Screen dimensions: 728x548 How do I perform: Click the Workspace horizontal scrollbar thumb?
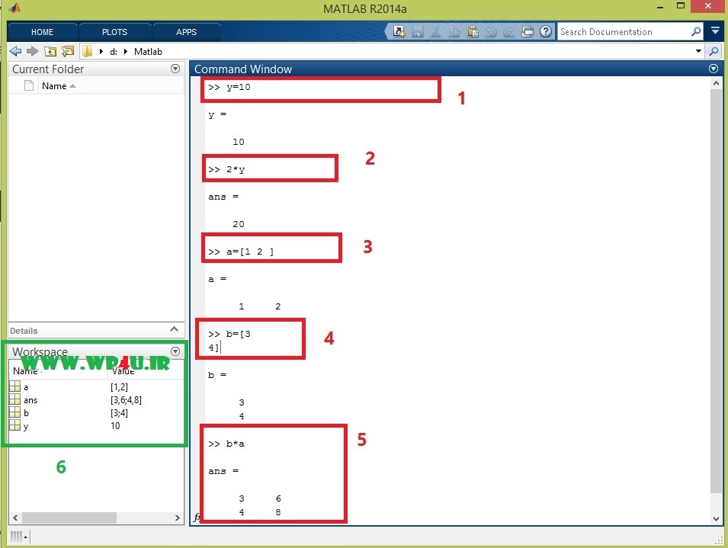pyautogui.click(x=69, y=518)
